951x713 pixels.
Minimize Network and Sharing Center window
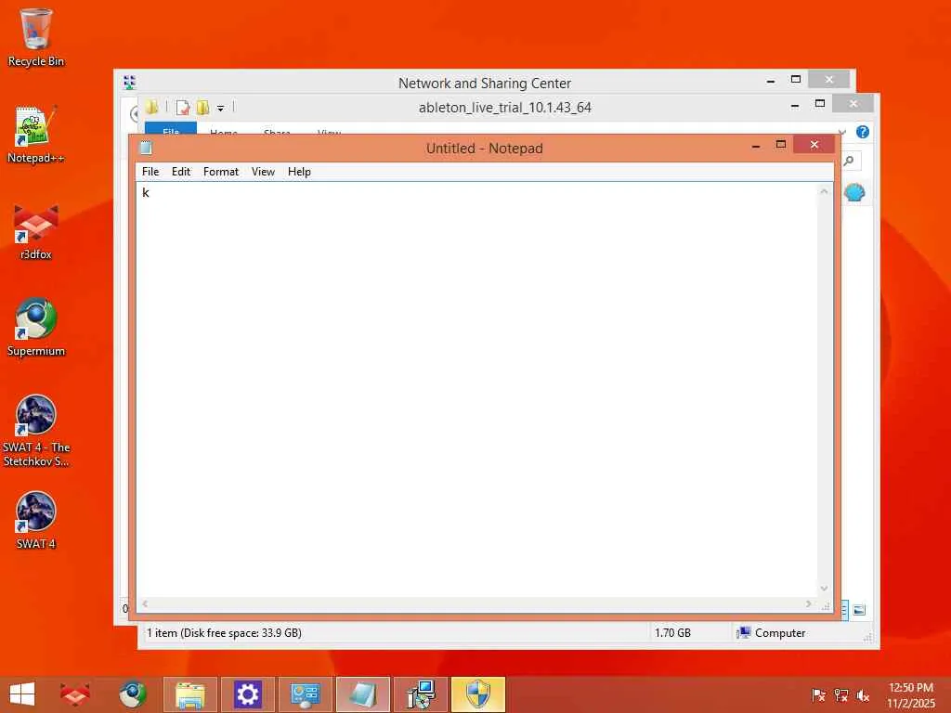pyautogui.click(x=770, y=81)
